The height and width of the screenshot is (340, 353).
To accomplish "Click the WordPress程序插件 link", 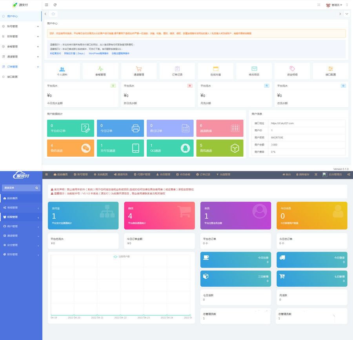I will click(98, 53).
